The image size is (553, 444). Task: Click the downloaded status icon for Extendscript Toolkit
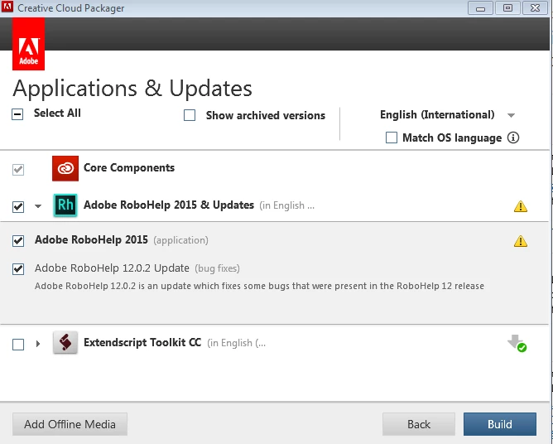pos(517,344)
